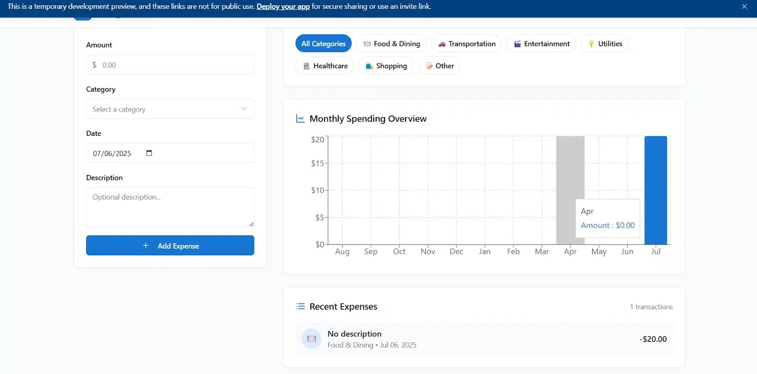This screenshot has height=374, width=757.
Task: Click the Add Expense button
Action: (x=170, y=245)
